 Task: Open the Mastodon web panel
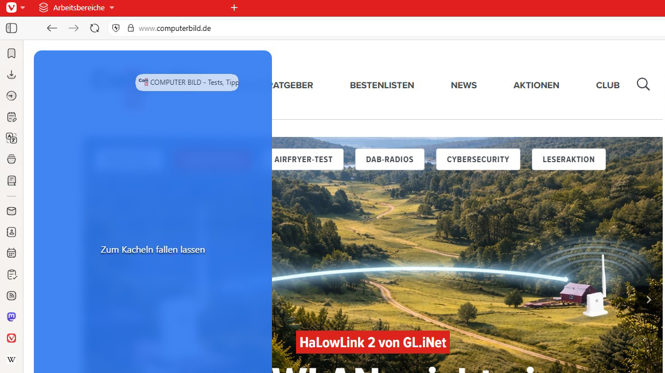tap(11, 317)
